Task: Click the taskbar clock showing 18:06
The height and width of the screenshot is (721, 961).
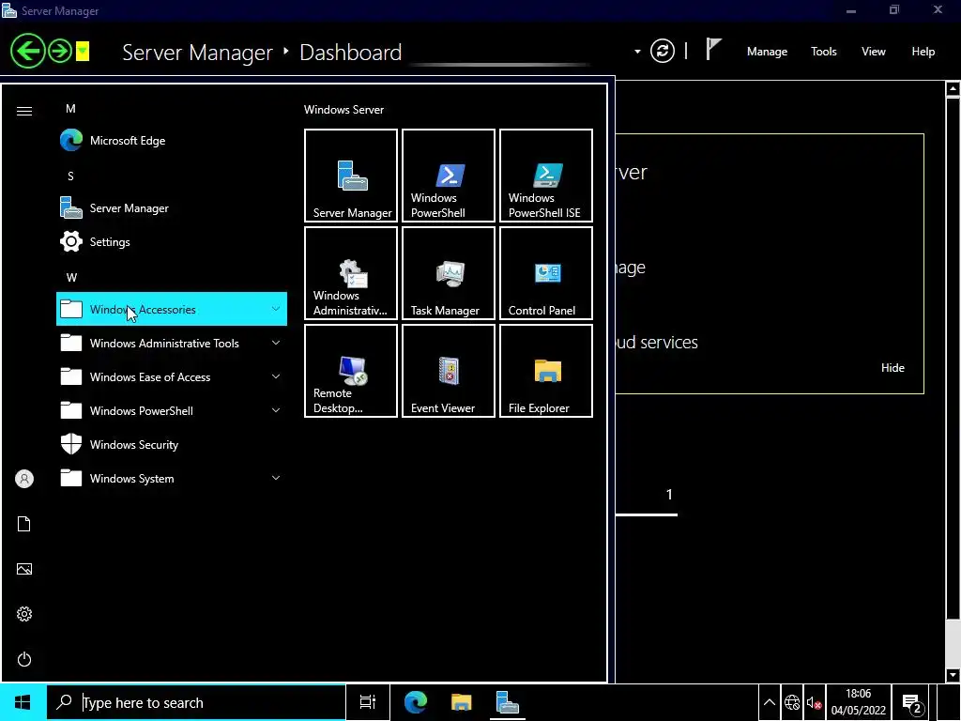Action: pyautogui.click(x=858, y=702)
